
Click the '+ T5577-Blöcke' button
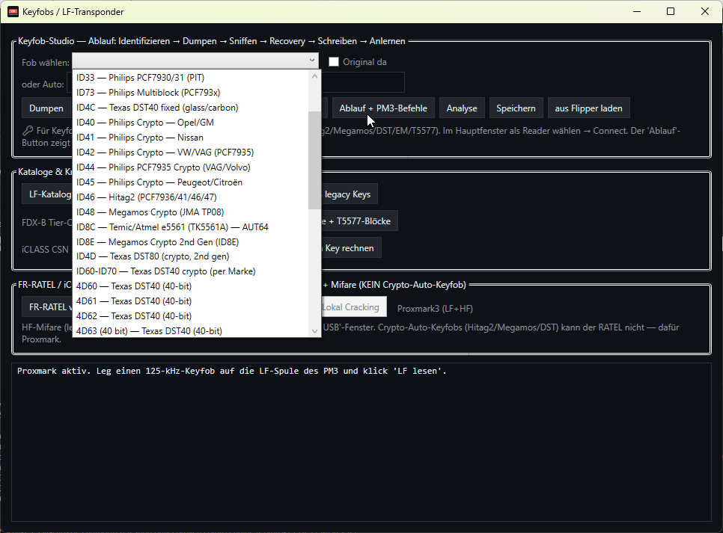click(x=360, y=221)
